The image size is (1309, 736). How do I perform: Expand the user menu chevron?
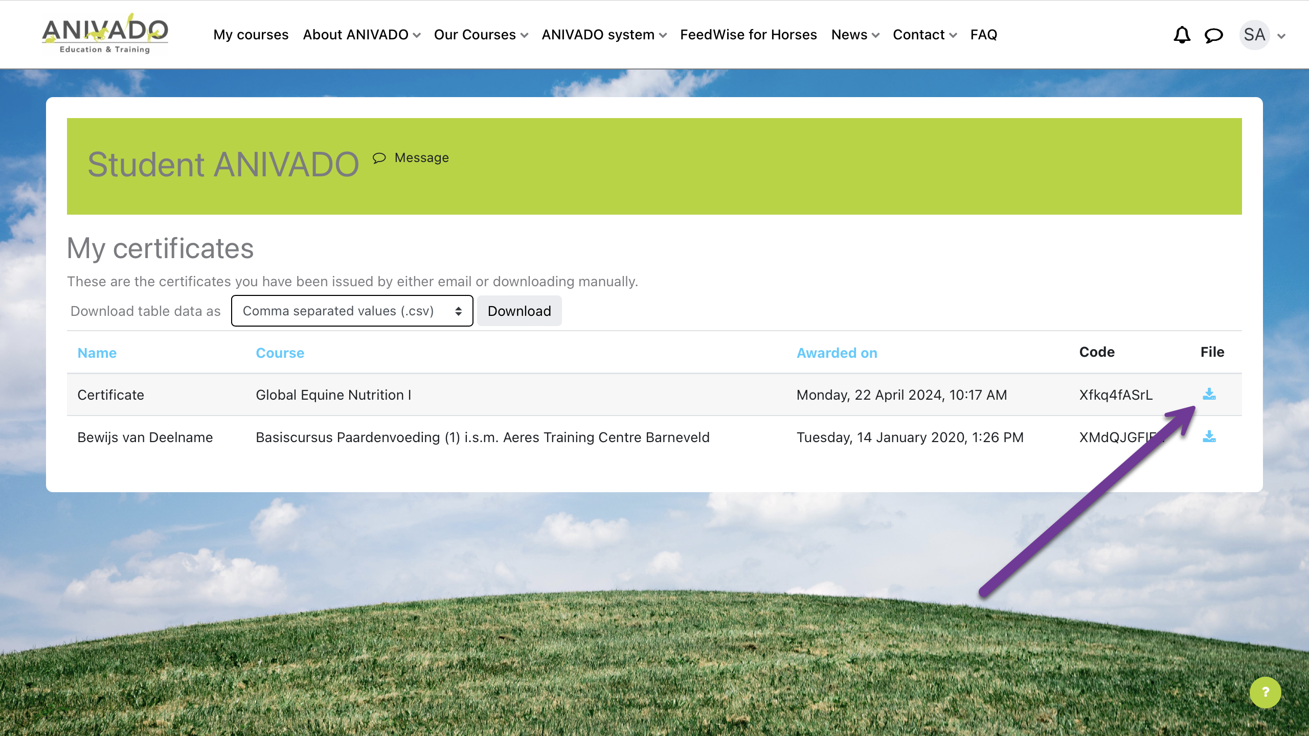tap(1281, 36)
